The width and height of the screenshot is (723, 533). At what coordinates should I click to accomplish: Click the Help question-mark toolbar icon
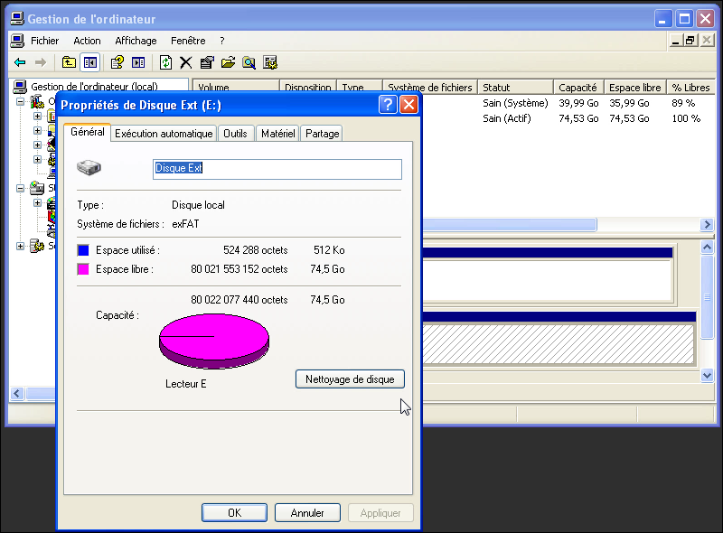(x=117, y=62)
